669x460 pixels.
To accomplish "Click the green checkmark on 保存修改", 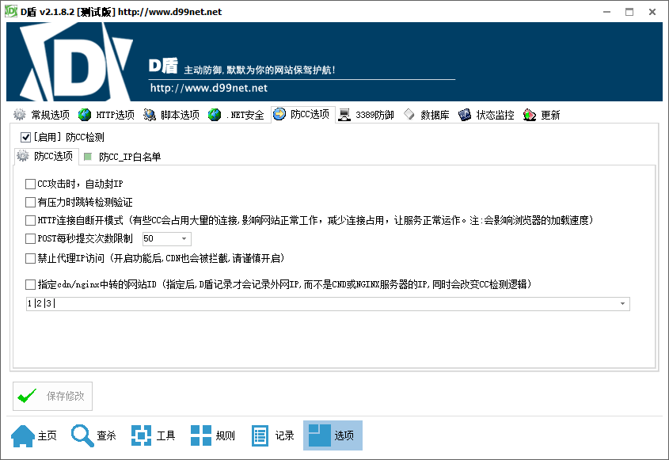I will tap(27, 396).
